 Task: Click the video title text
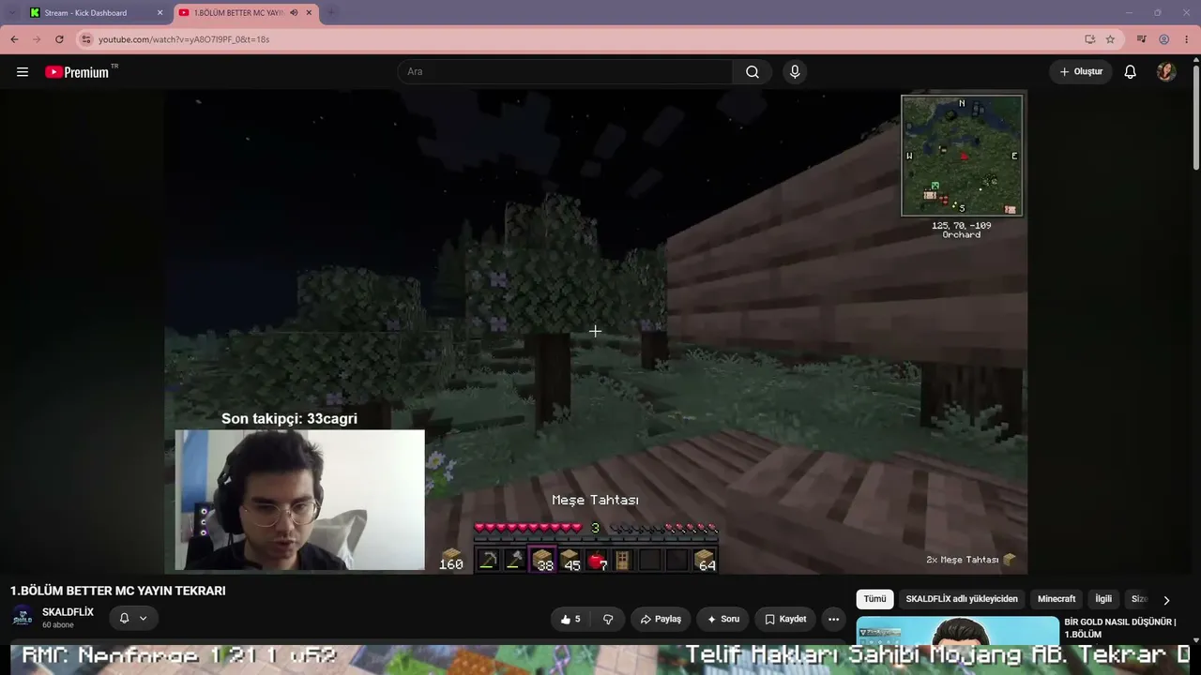(x=118, y=591)
